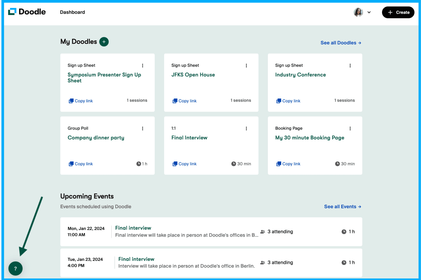Expand the account dropdown chevron
This screenshot has height=280, width=421.
[369, 12]
